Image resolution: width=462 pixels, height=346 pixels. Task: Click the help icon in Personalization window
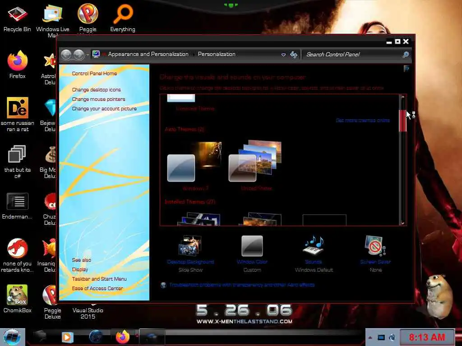pyautogui.click(x=407, y=69)
